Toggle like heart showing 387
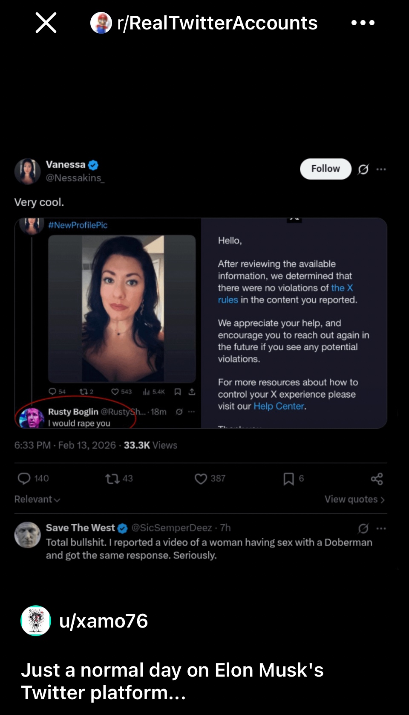This screenshot has height=715, width=409. 201,479
